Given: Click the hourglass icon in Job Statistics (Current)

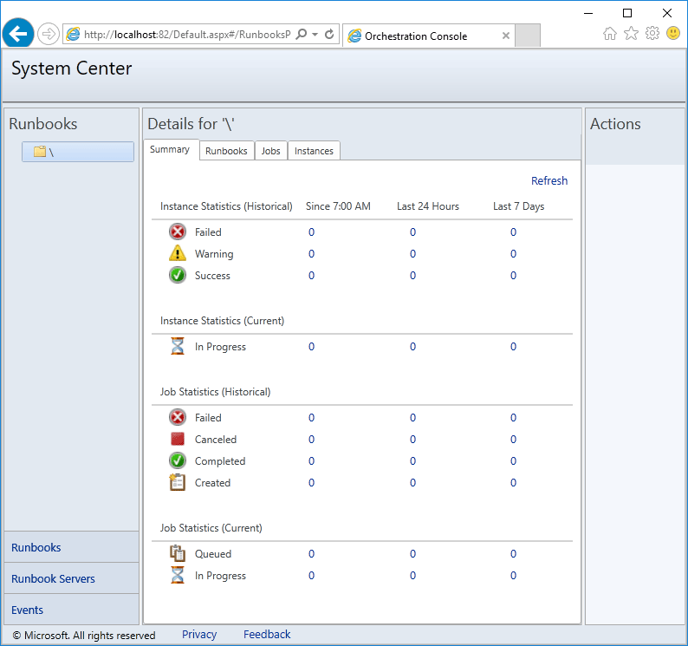Looking at the screenshot, I should pyautogui.click(x=178, y=575).
